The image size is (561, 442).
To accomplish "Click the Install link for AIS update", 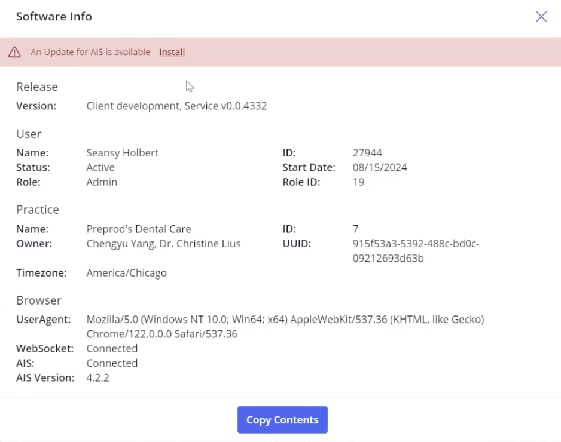I will (x=172, y=52).
